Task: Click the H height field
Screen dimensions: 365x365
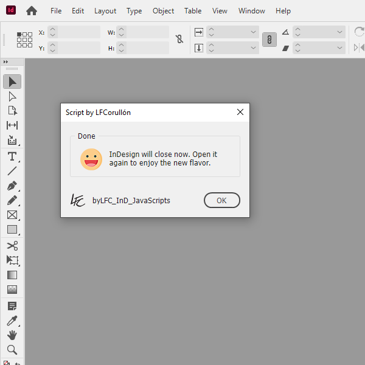Action: (148, 48)
